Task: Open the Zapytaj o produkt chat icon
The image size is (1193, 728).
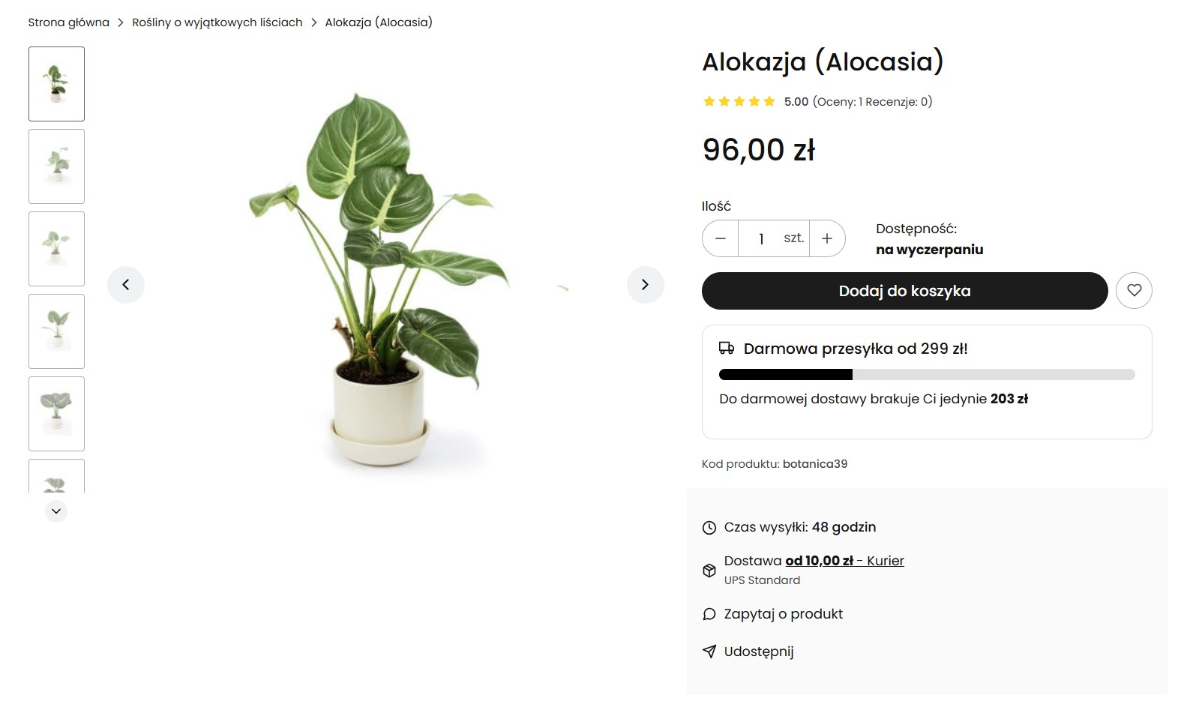Action: [x=709, y=613]
